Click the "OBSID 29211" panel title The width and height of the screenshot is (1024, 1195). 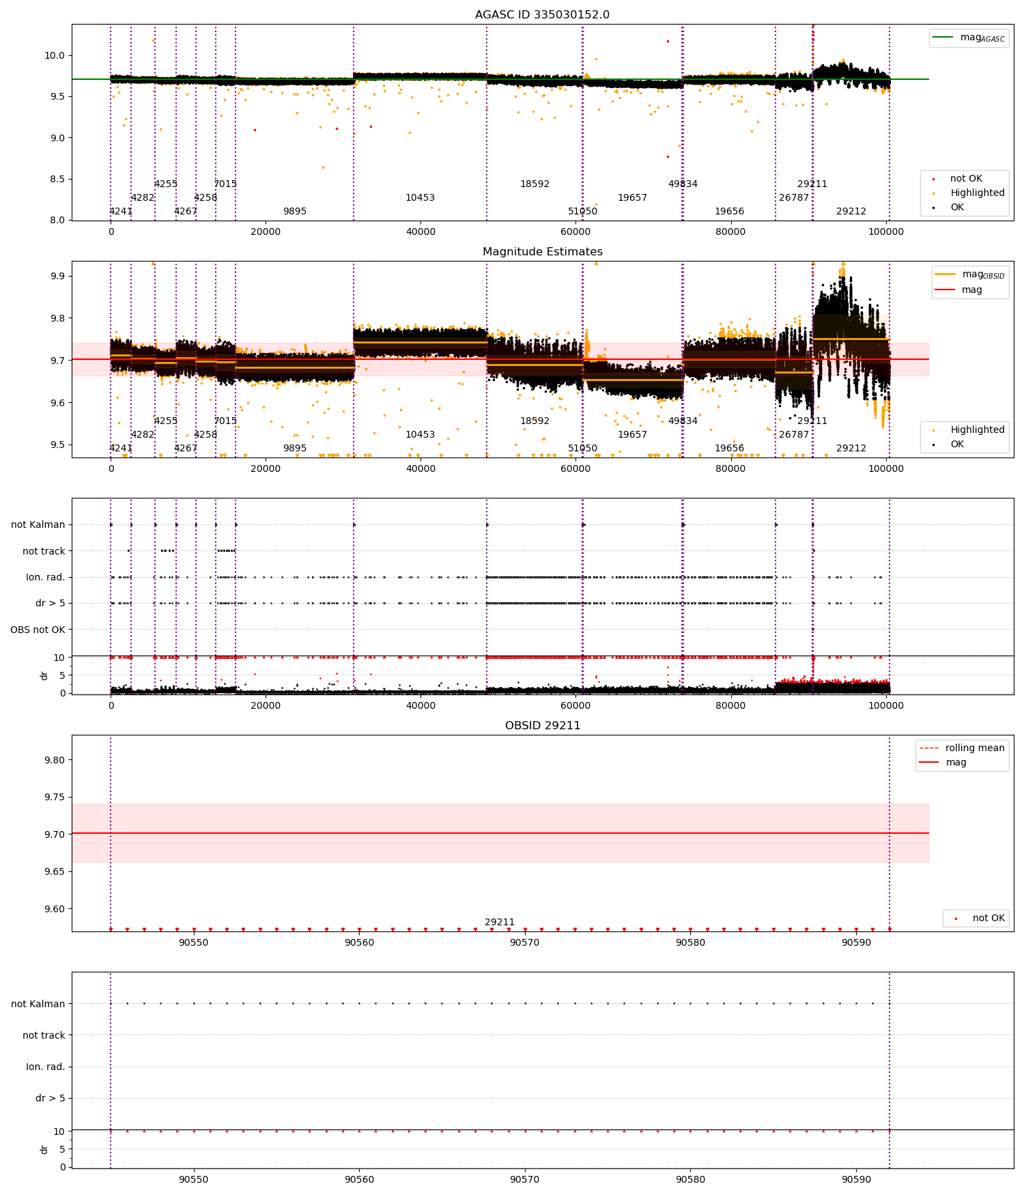[x=542, y=726]
